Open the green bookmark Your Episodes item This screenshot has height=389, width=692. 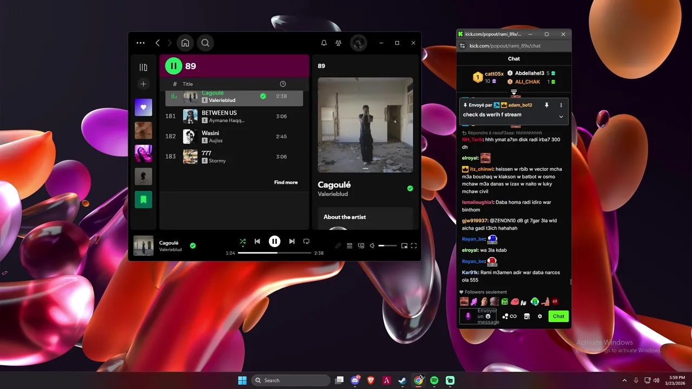pyautogui.click(x=143, y=199)
